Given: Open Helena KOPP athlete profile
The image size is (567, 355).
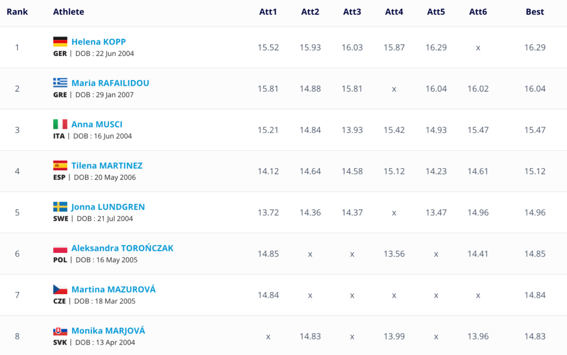Looking at the screenshot, I should click(x=99, y=41).
